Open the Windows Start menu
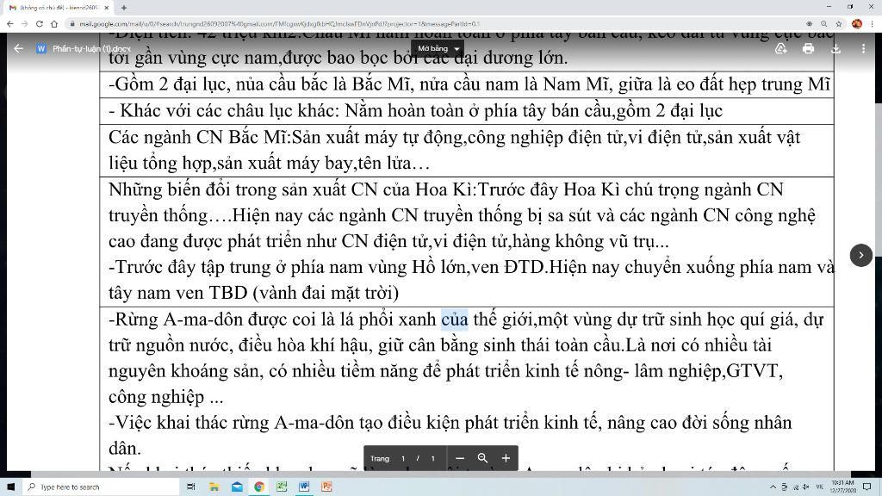882x496 pixels. (10, 487)
